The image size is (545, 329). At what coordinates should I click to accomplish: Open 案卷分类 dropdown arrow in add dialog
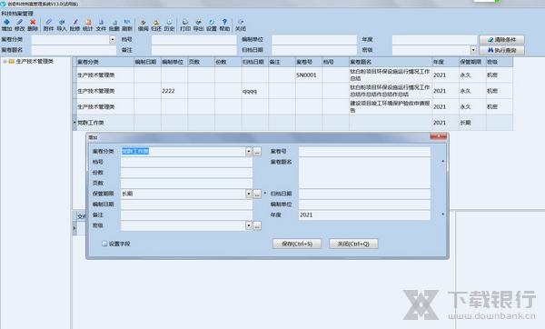click(248, 151)
